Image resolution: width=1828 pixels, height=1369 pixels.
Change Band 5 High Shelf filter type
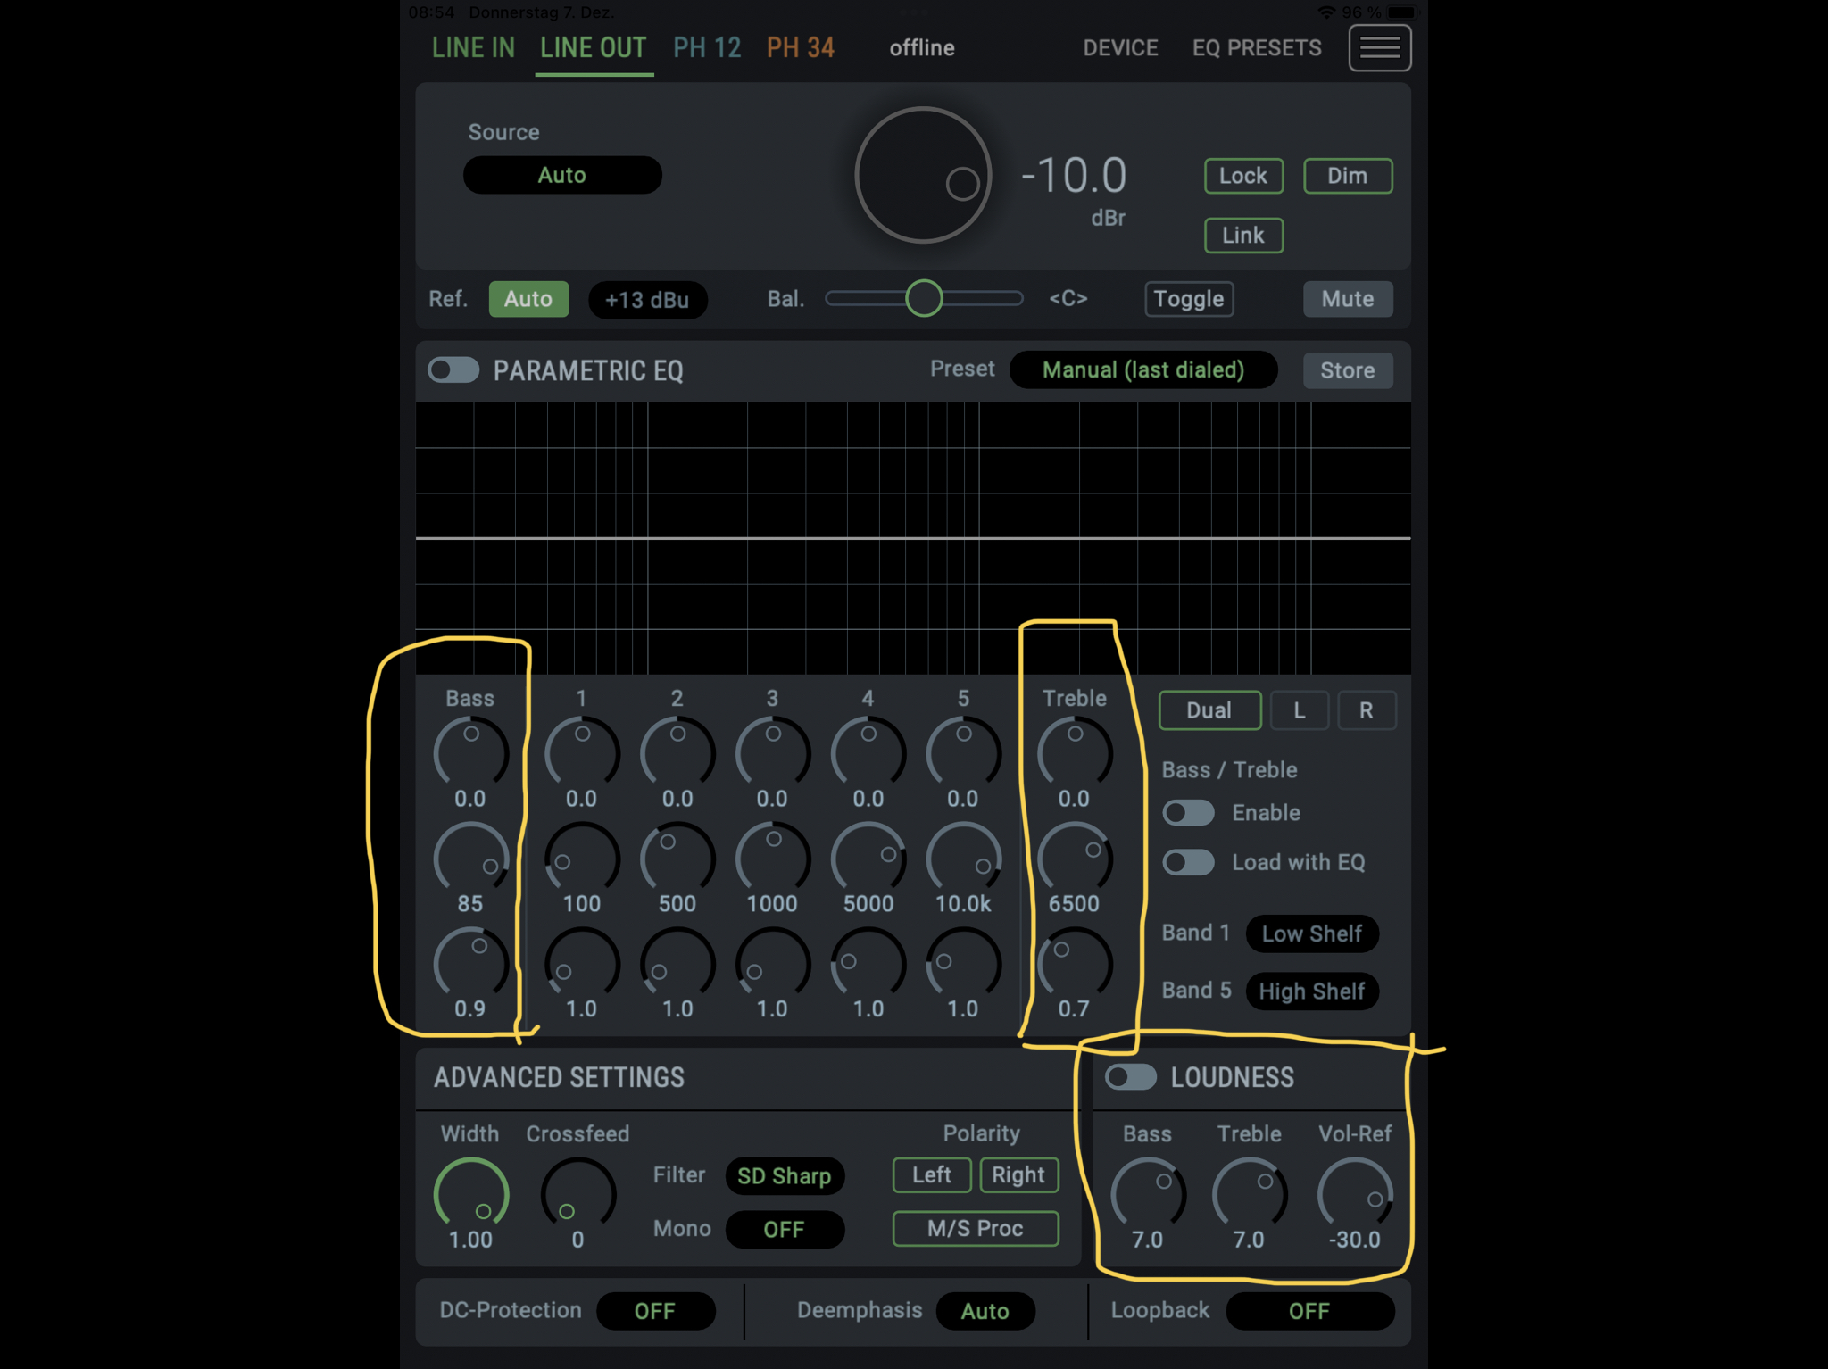pos(1312,991)
